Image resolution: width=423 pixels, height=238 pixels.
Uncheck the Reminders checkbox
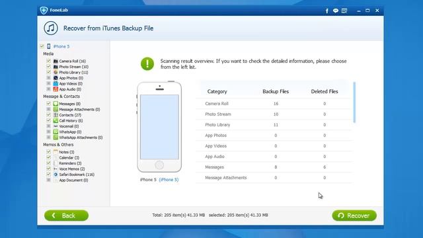[x=48, y=163]
